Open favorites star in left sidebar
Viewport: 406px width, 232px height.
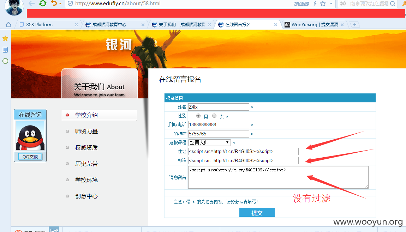[x=5, y=38]
